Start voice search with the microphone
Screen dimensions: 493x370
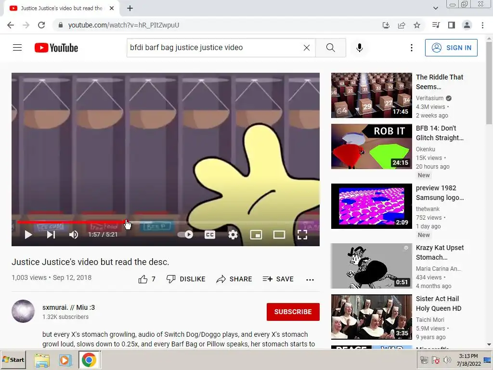click(x=360, y=48)
